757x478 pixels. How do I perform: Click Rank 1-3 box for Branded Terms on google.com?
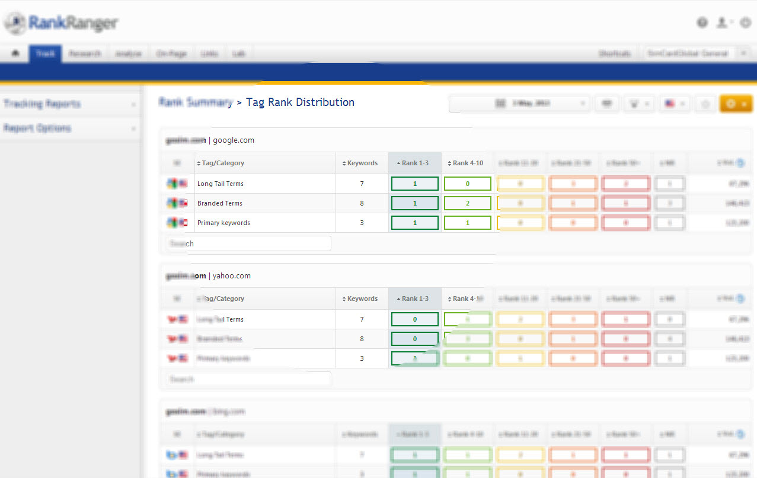415,203
